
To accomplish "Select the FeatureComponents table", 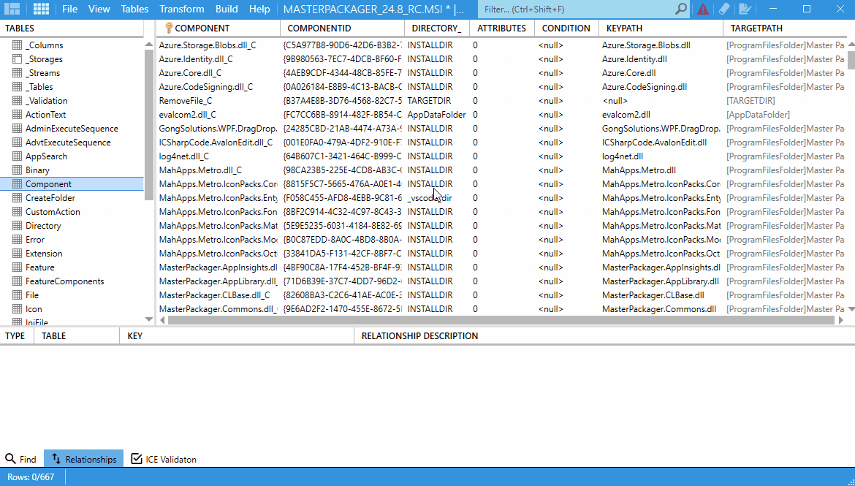I will (x=64, y=281).
